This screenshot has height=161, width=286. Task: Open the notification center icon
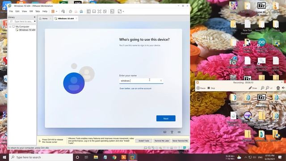click(280, 157)
